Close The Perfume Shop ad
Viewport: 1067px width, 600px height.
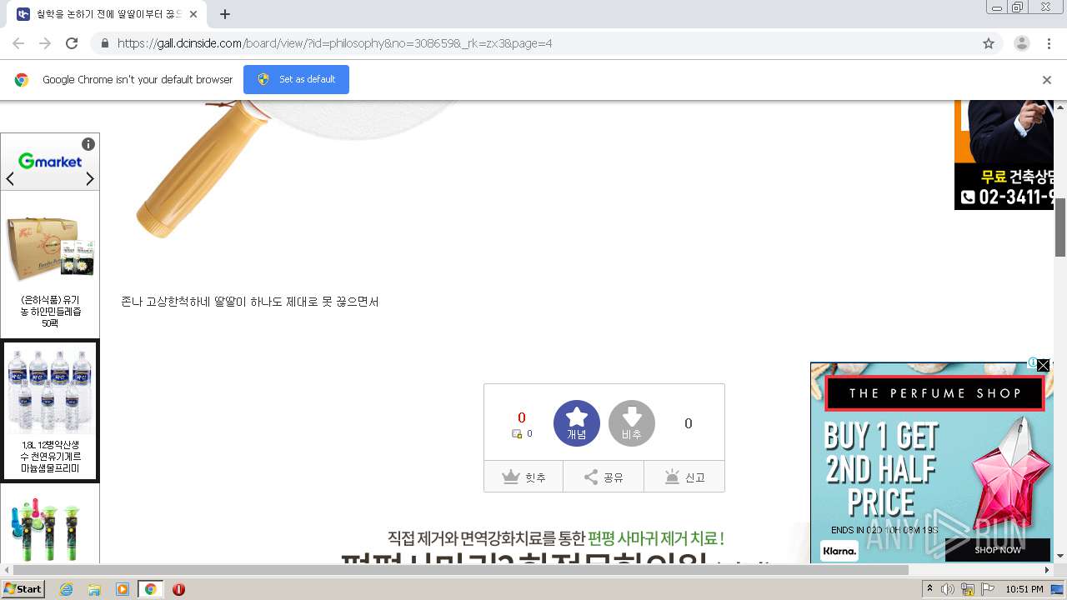(x=1043, y=365)
